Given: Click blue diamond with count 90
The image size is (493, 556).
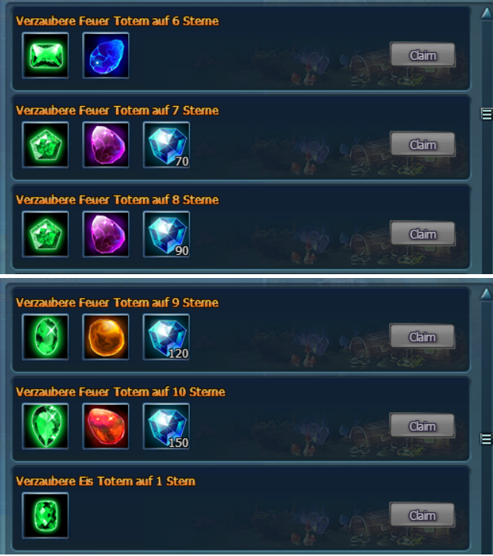Looking at the screenshot, I should 167,234.
